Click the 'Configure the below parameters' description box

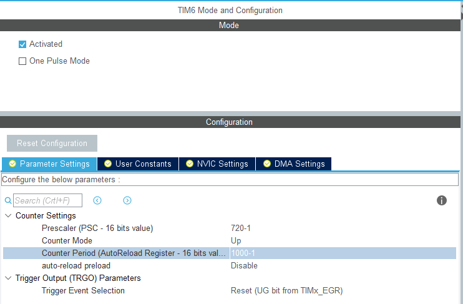[x=230, y=180]
